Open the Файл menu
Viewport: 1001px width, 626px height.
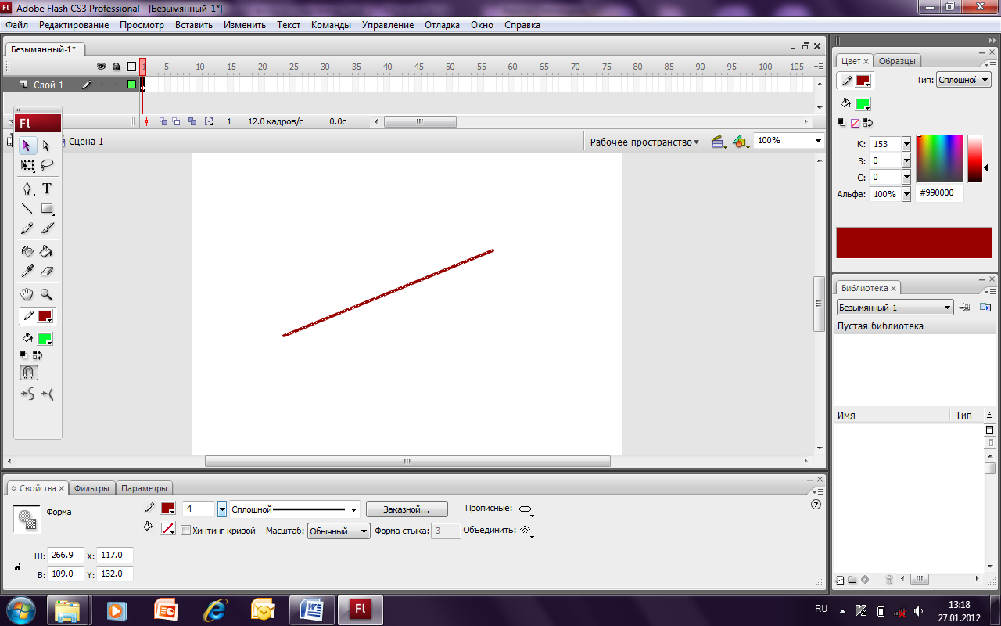(16, 25)
